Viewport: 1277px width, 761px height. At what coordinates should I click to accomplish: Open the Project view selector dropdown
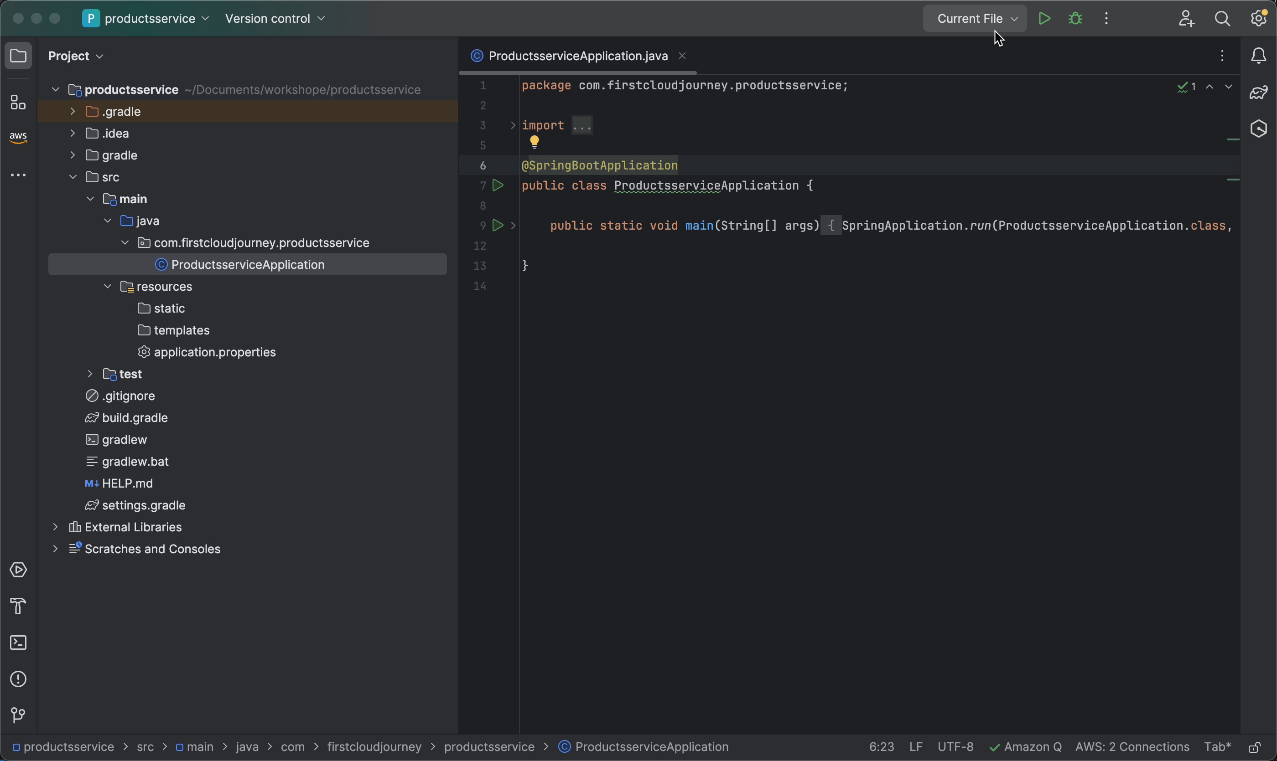coord(75,56)
